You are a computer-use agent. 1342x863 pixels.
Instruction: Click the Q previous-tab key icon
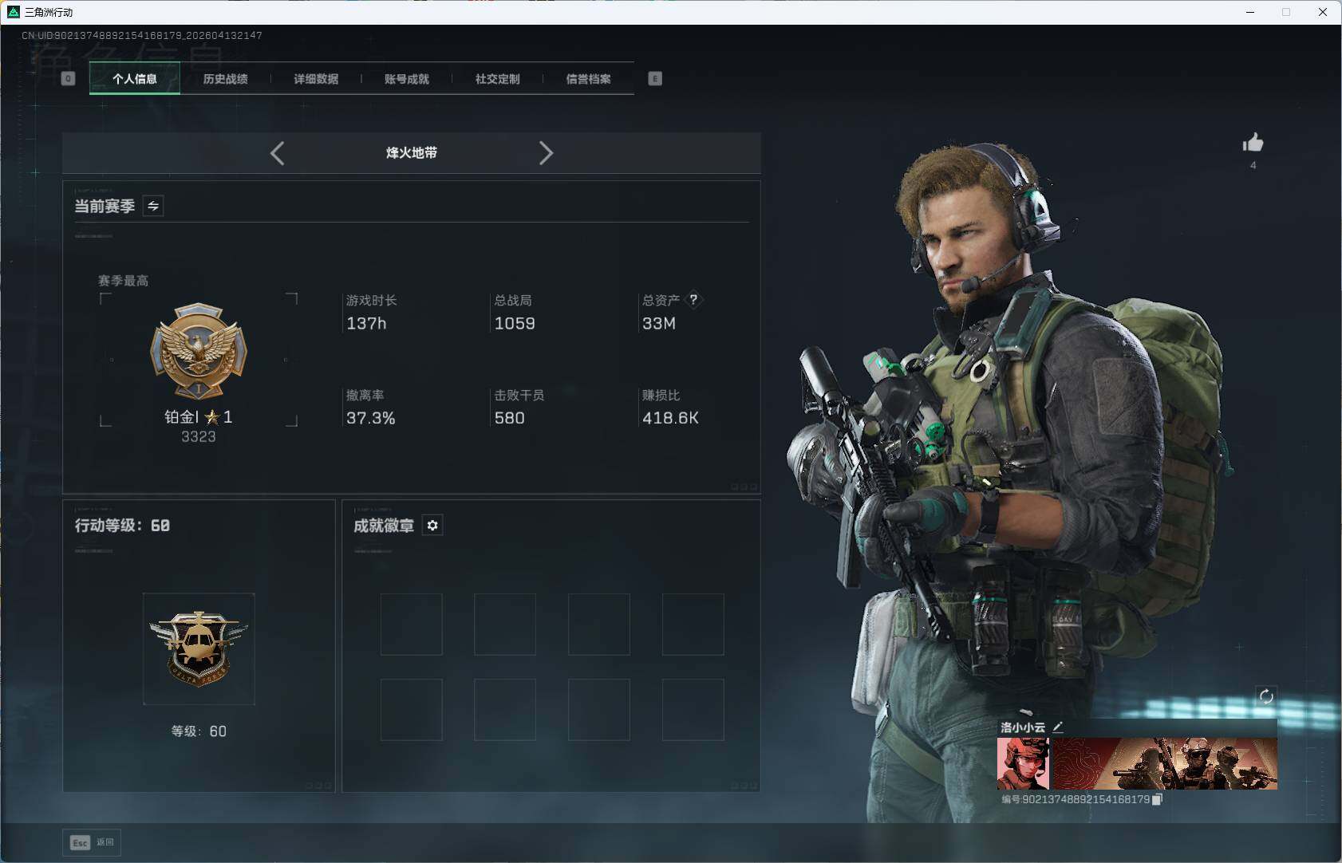tap(68, 78)
